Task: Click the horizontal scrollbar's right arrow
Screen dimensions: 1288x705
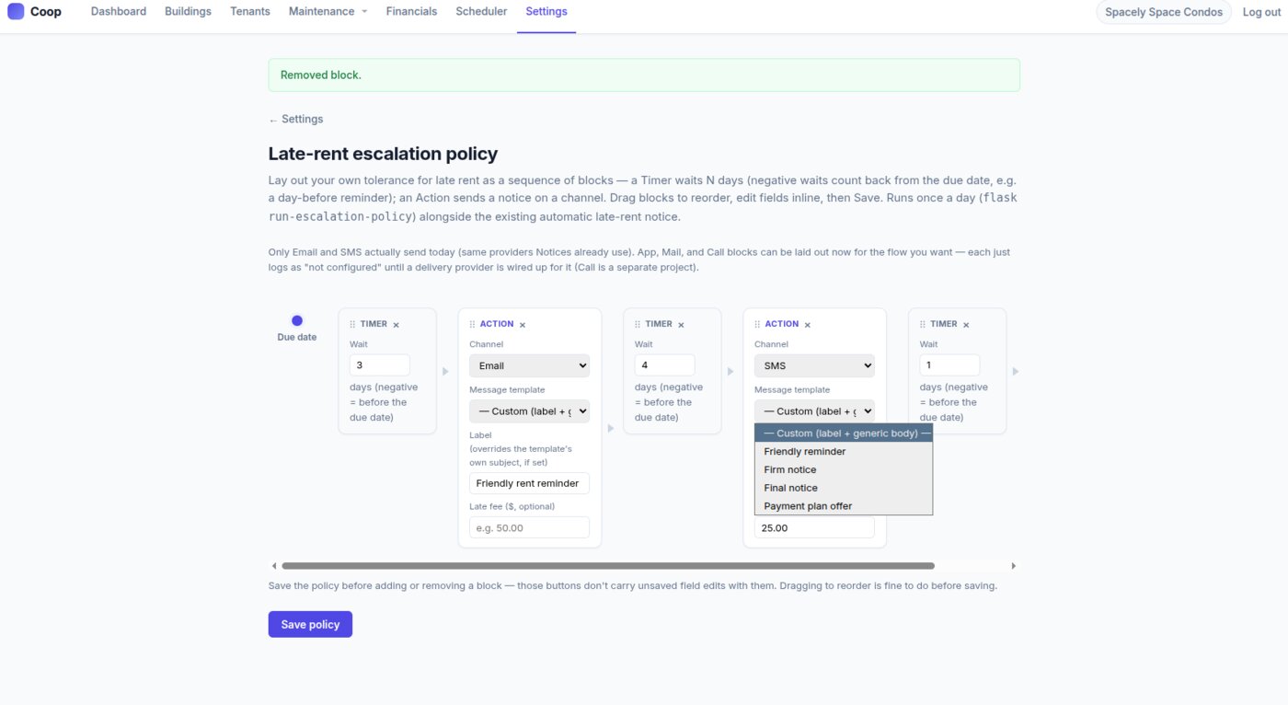Action: pos(1014,566)
